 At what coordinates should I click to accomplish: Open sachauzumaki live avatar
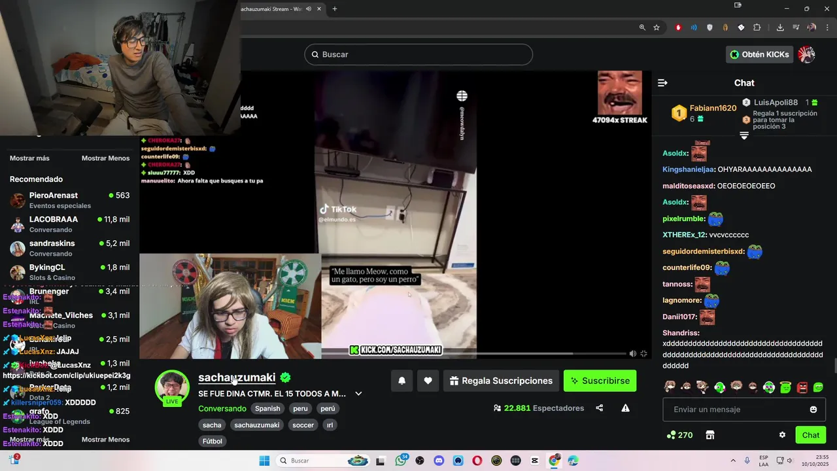172,387
